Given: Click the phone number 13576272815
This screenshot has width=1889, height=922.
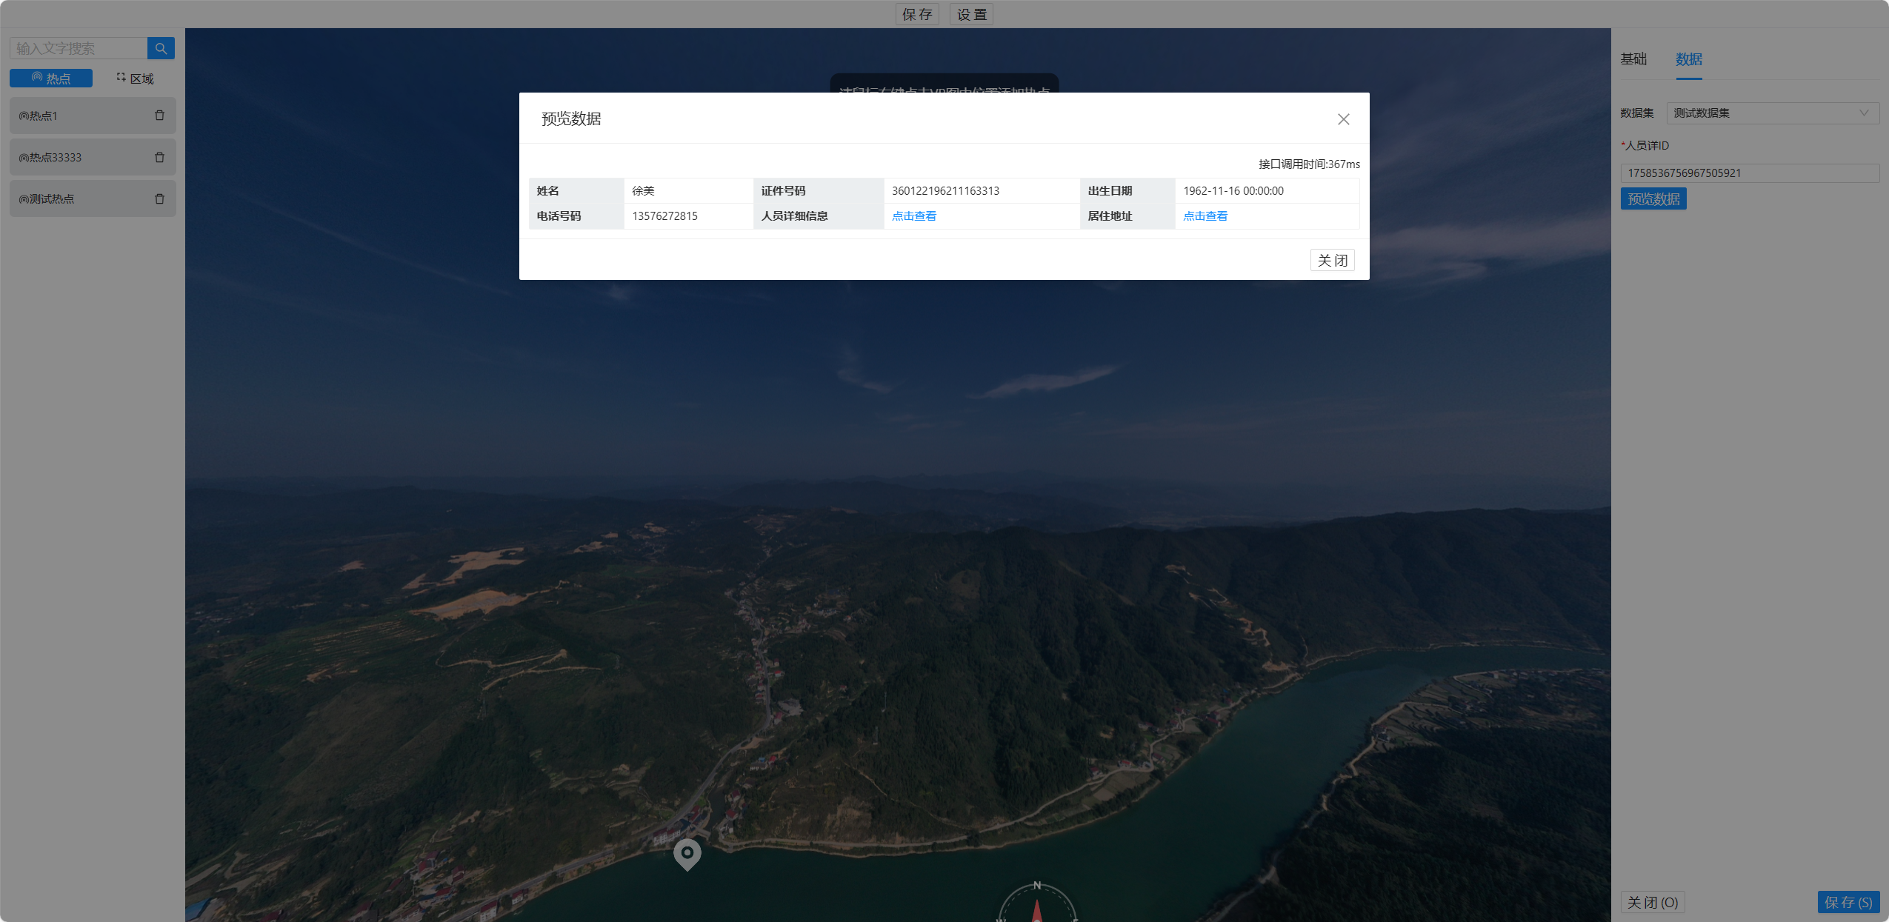Looking at the screenshot, I should (x=664, y=216).
